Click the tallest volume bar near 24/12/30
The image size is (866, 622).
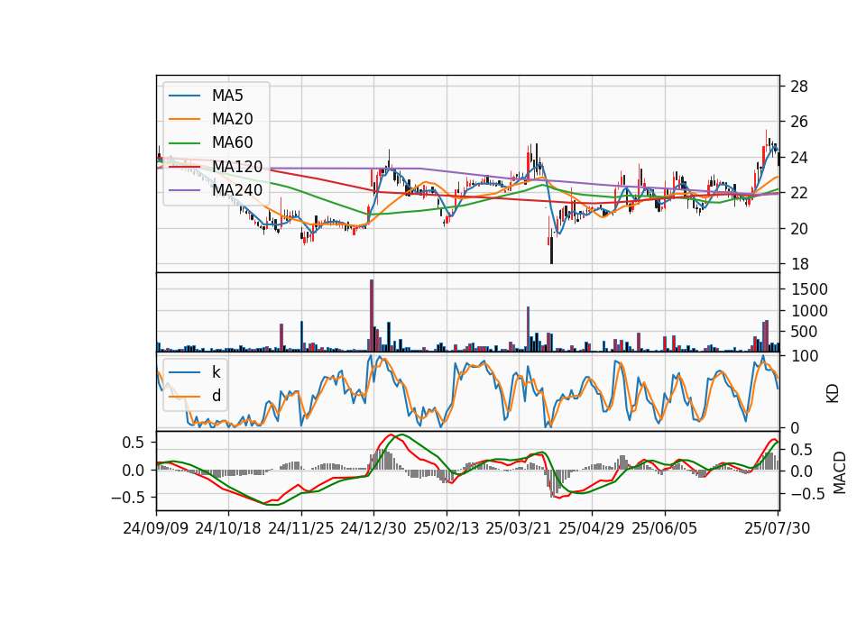tap(372, 316)
